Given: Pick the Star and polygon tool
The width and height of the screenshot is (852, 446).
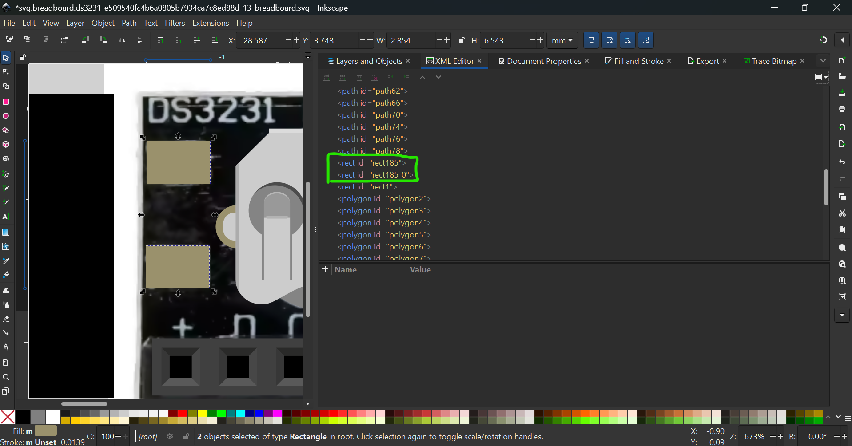Looking at the screenshot, I should pos(6,130).
